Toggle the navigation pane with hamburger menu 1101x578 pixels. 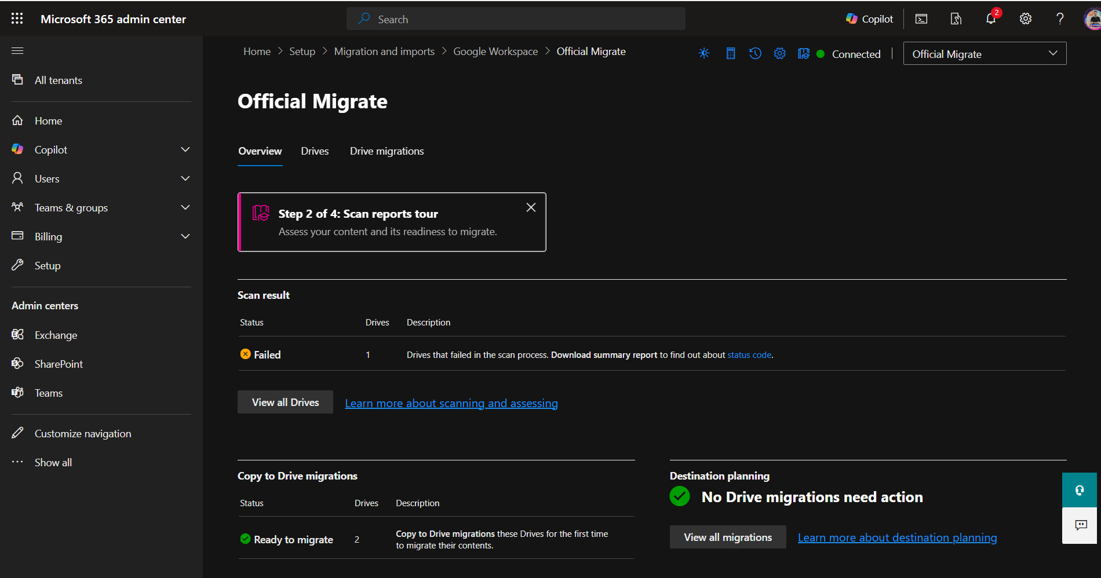(17, 51)
